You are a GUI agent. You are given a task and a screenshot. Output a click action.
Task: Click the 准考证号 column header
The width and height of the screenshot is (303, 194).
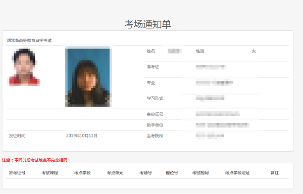click(x=17, y=173)
